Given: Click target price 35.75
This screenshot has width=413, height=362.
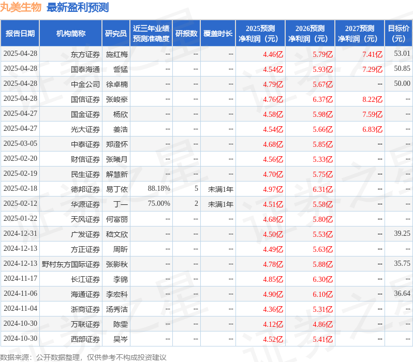Looking at the screenshot, I should coord(402,264).
